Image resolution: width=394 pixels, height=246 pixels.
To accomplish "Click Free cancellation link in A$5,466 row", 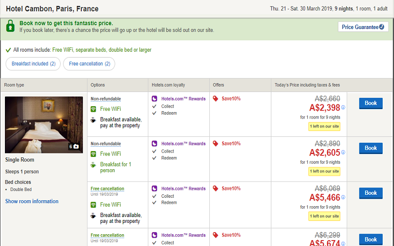I will [107, 188].
